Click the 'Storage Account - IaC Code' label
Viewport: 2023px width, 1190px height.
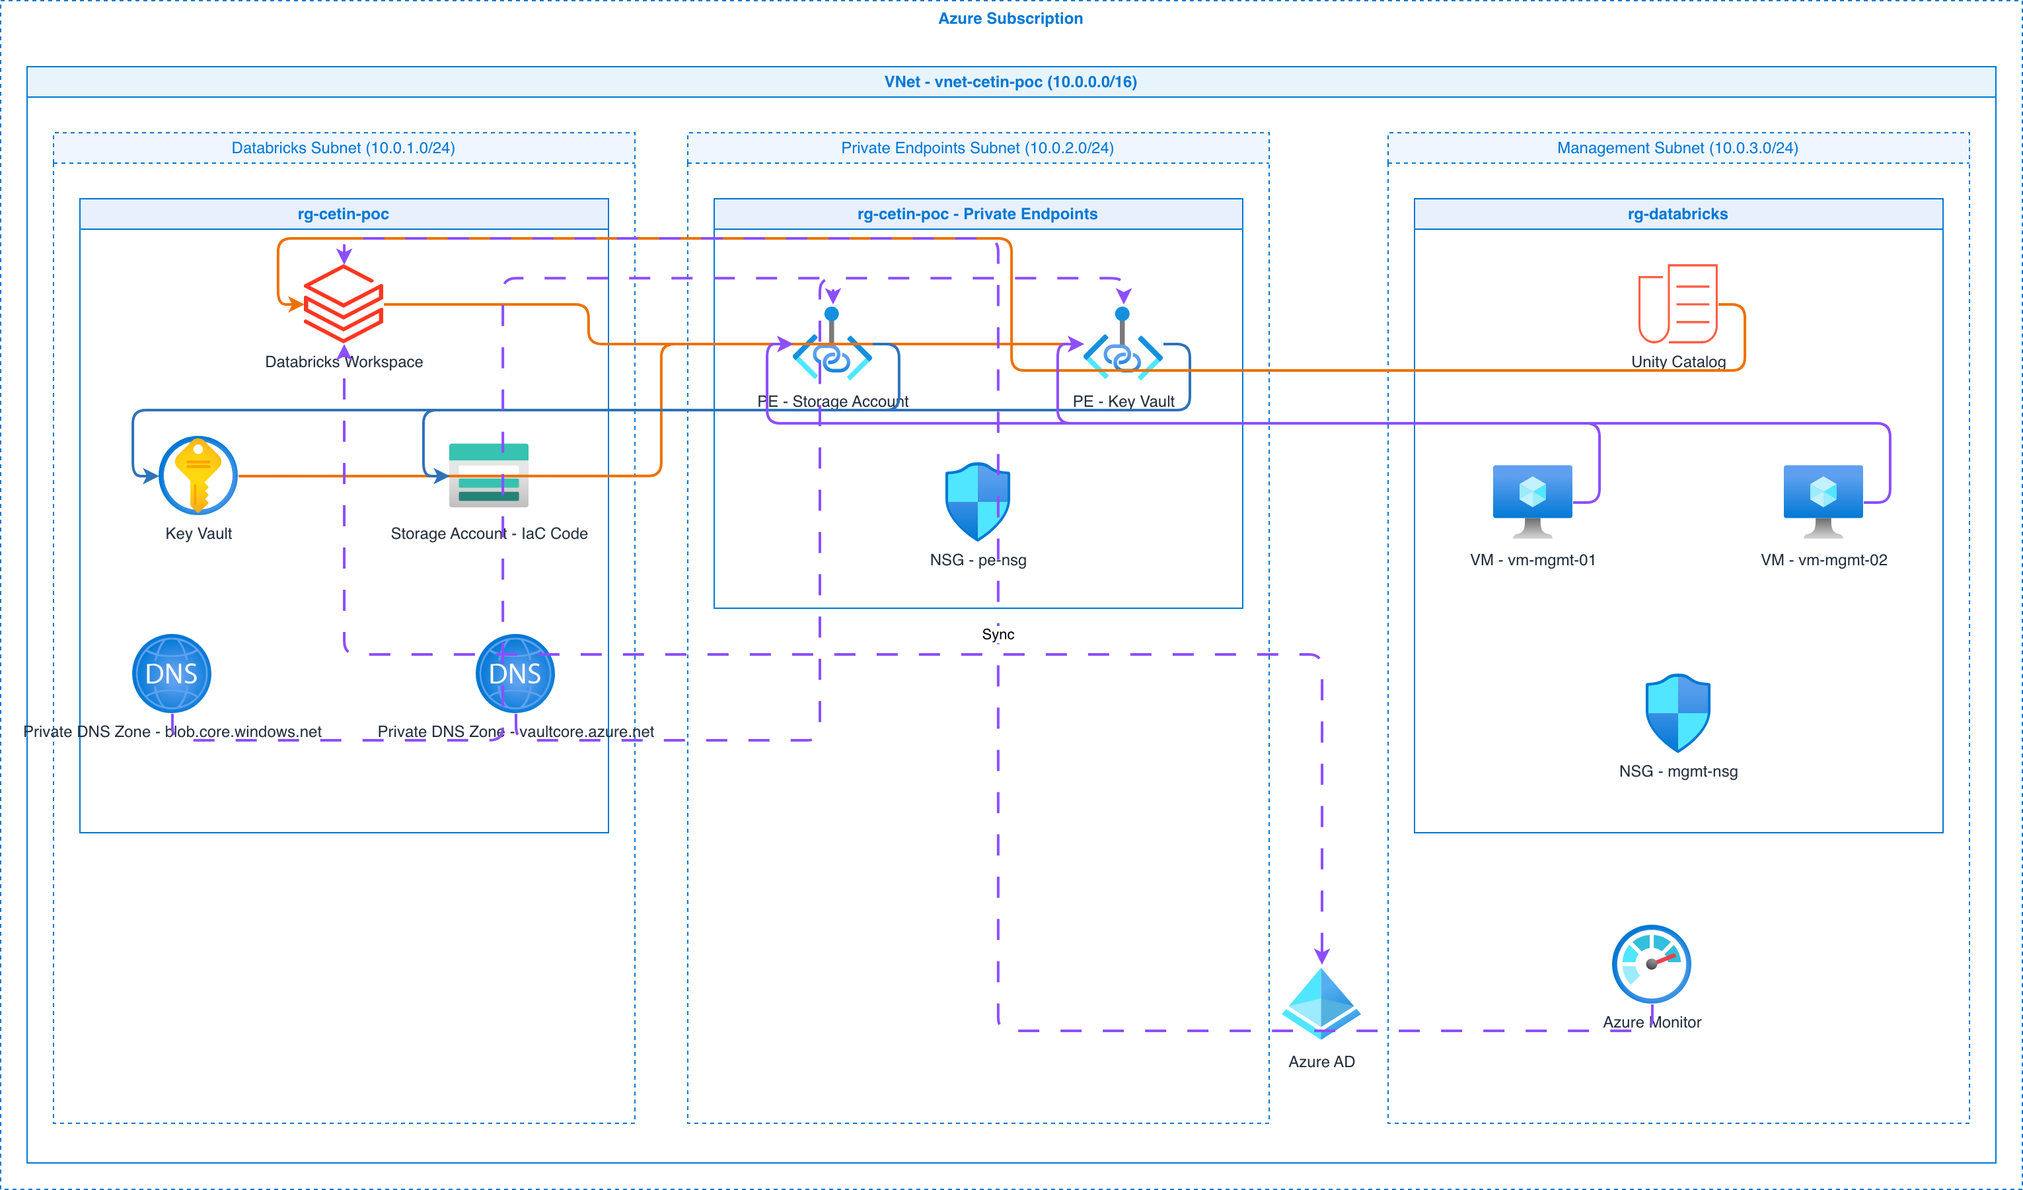489,534
